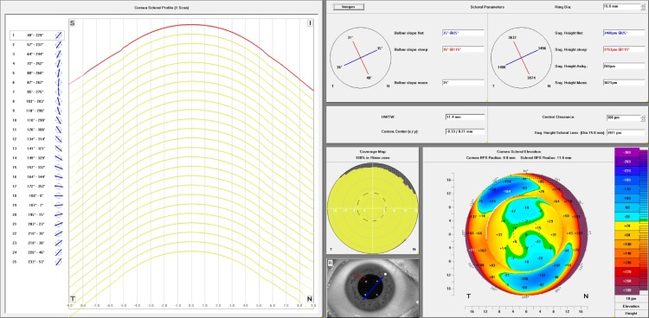Select the meridian icon in row 7
This screenshot has width=649, height=318.
pyautogui.click(x=58, y=92)
